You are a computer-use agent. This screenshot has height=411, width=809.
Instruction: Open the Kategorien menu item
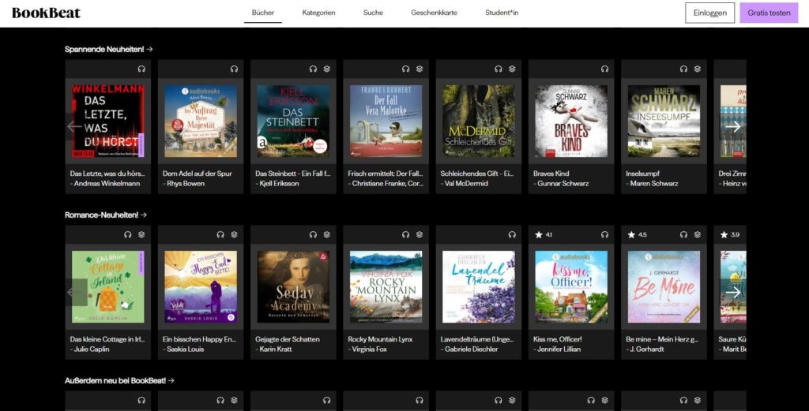tap(318, 13)
